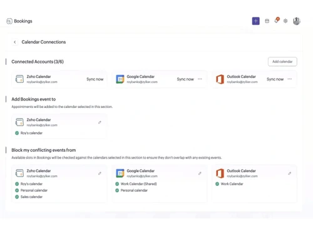Toggle Zoho Personal calendar check mark

pos(17,190)
